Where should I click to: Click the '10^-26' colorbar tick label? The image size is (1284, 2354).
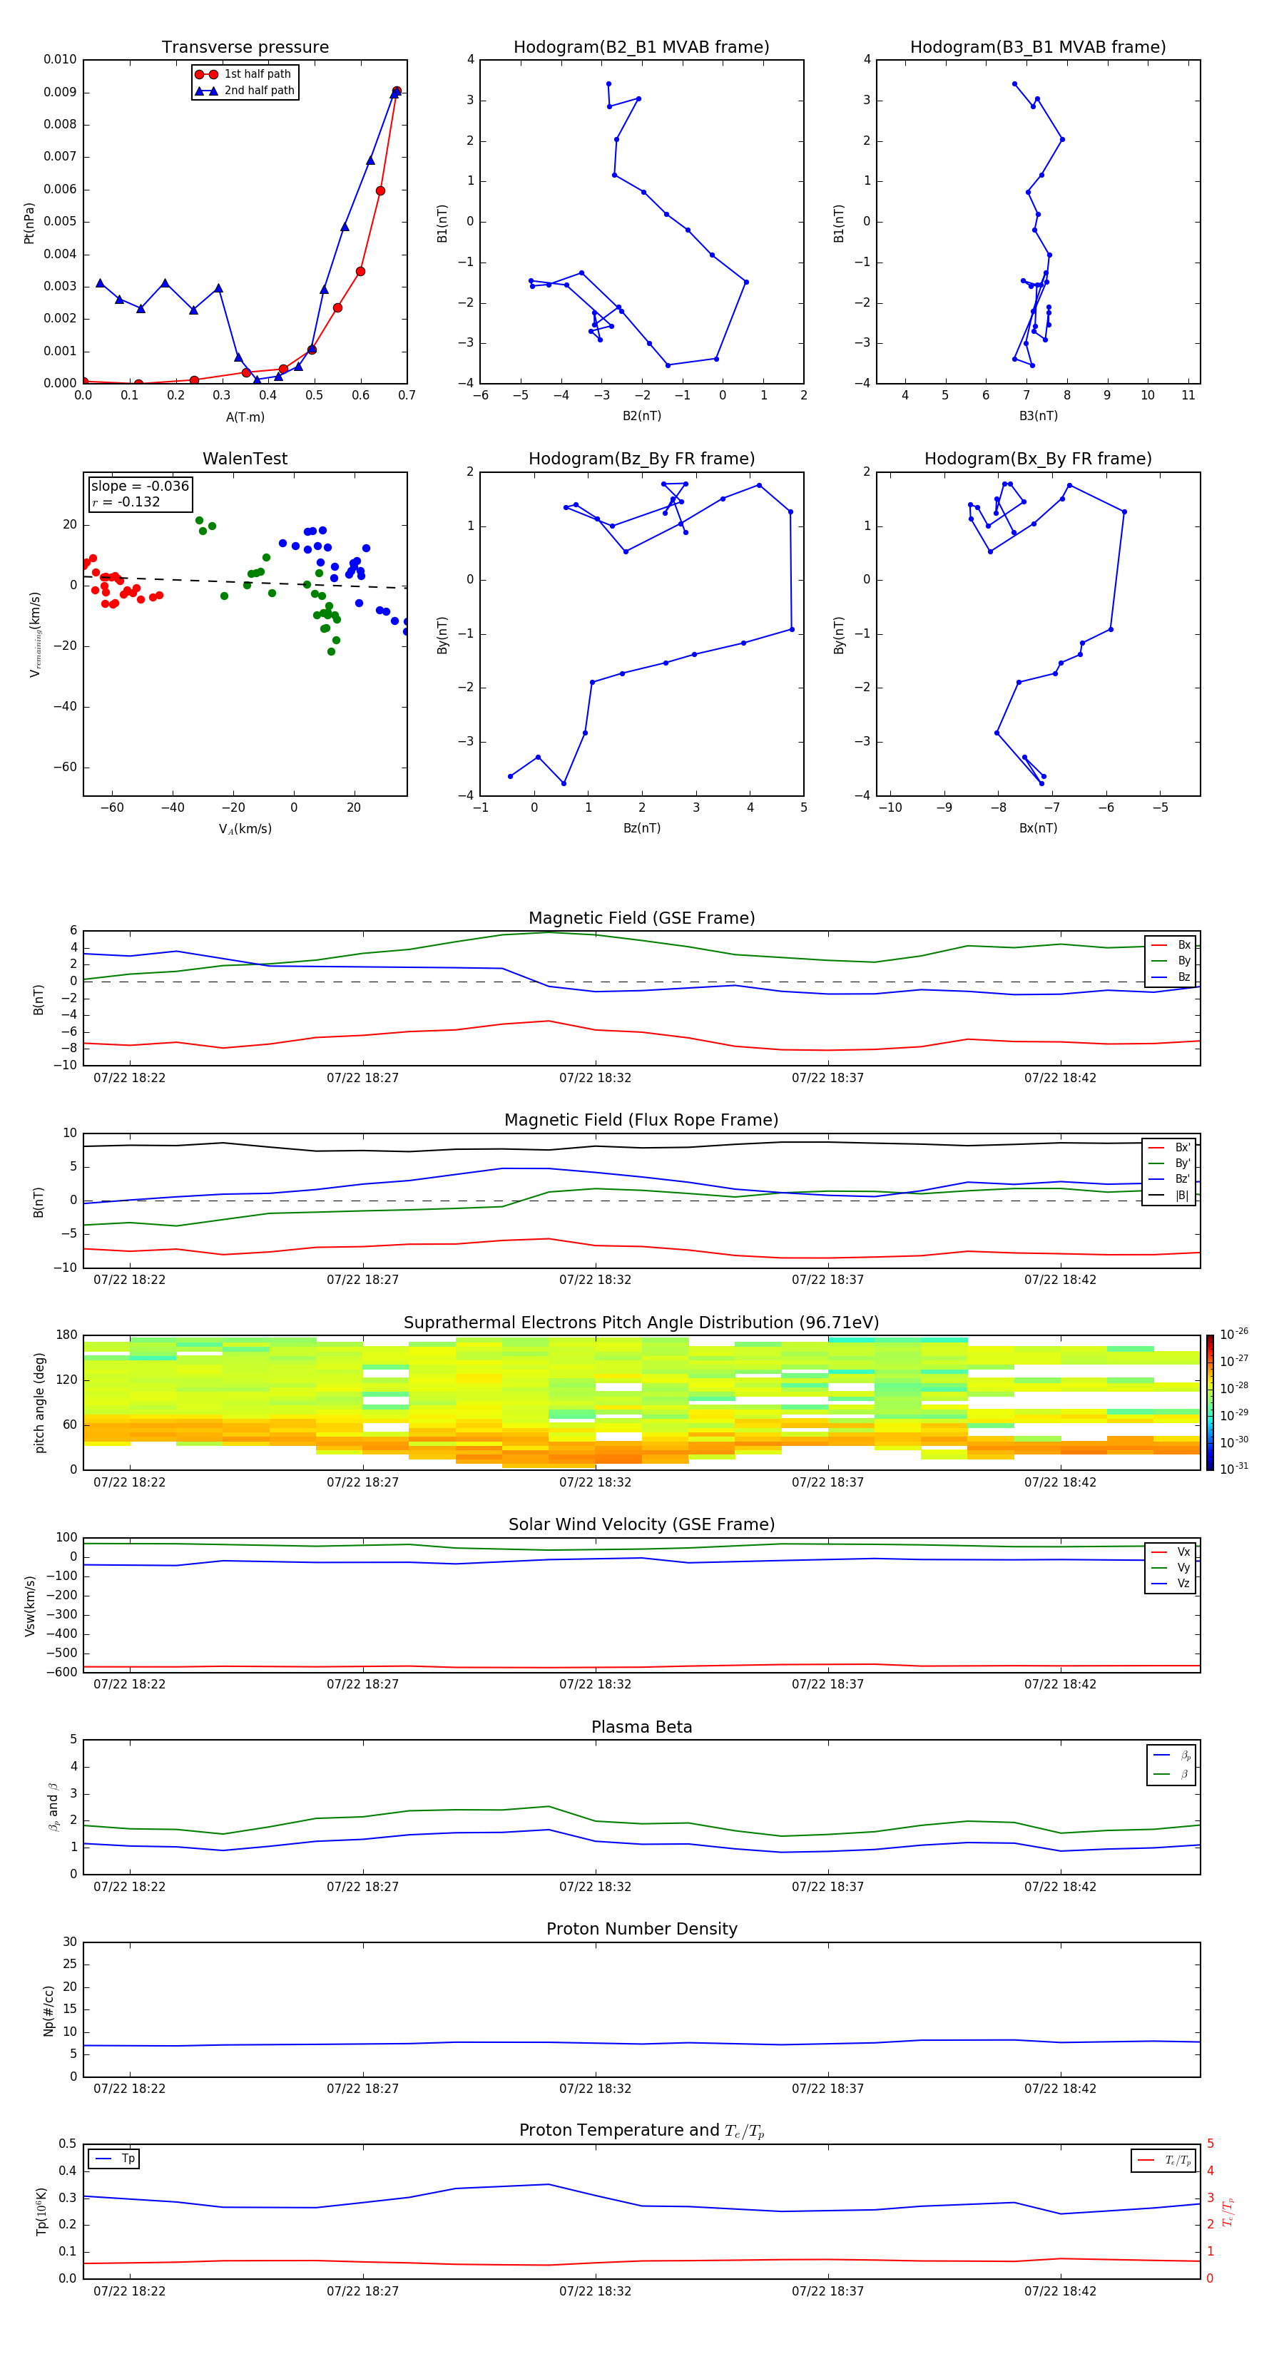1234,1334
